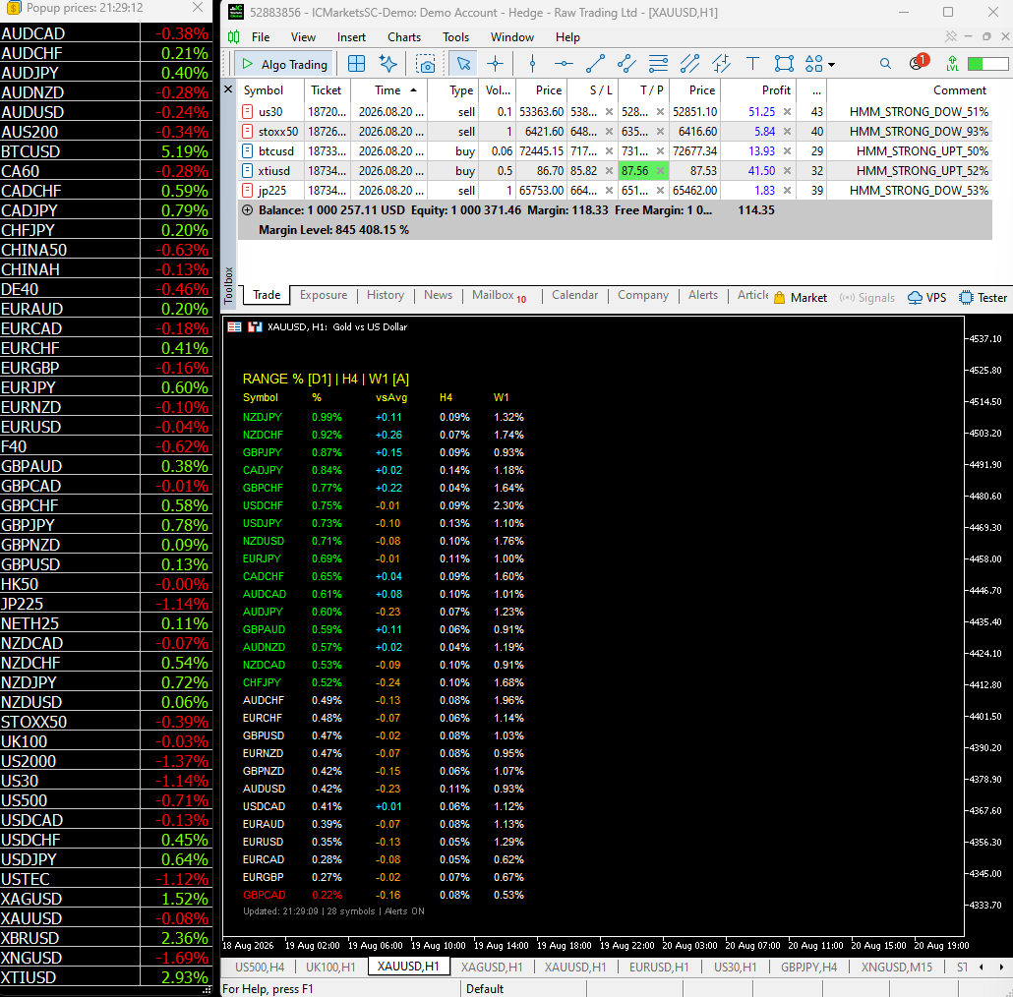Click the sparkle AI assistant toolbar icon
This screenshot has height=997, width=1013.
(387, 63)
